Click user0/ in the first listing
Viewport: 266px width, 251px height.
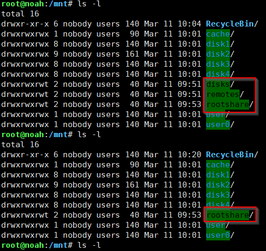[x=220, y=124]
